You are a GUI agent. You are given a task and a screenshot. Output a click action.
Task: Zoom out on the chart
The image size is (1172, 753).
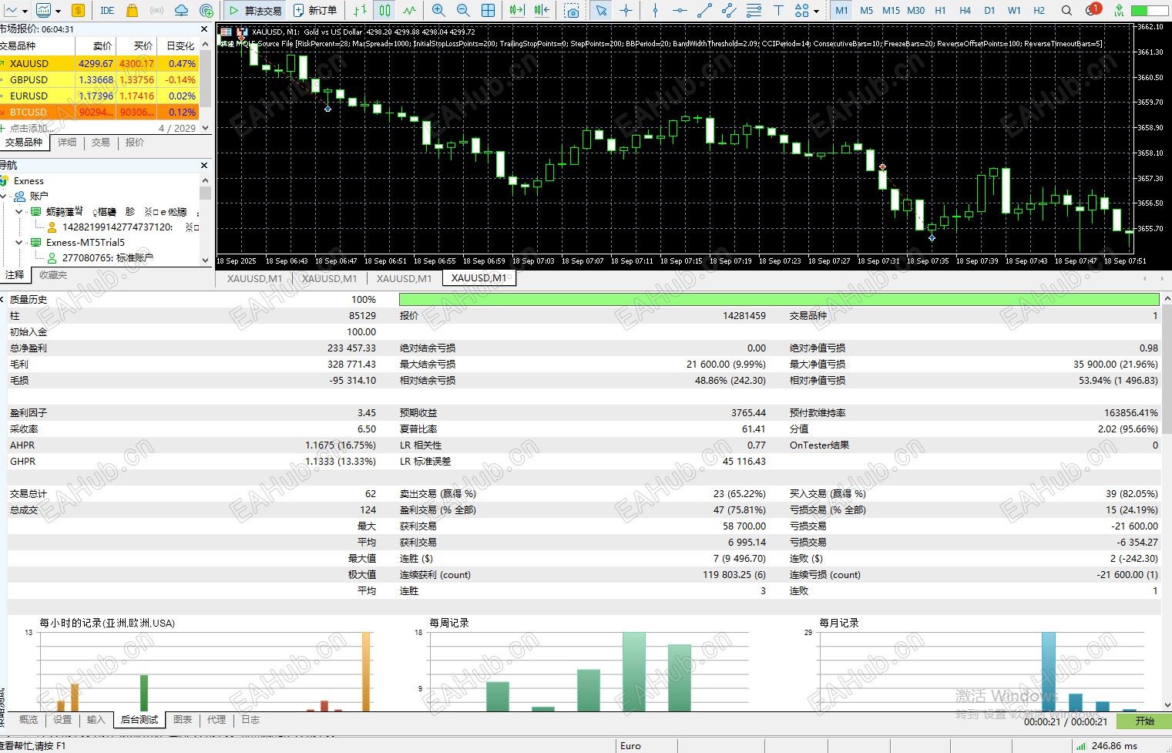(x=463, y=11)
